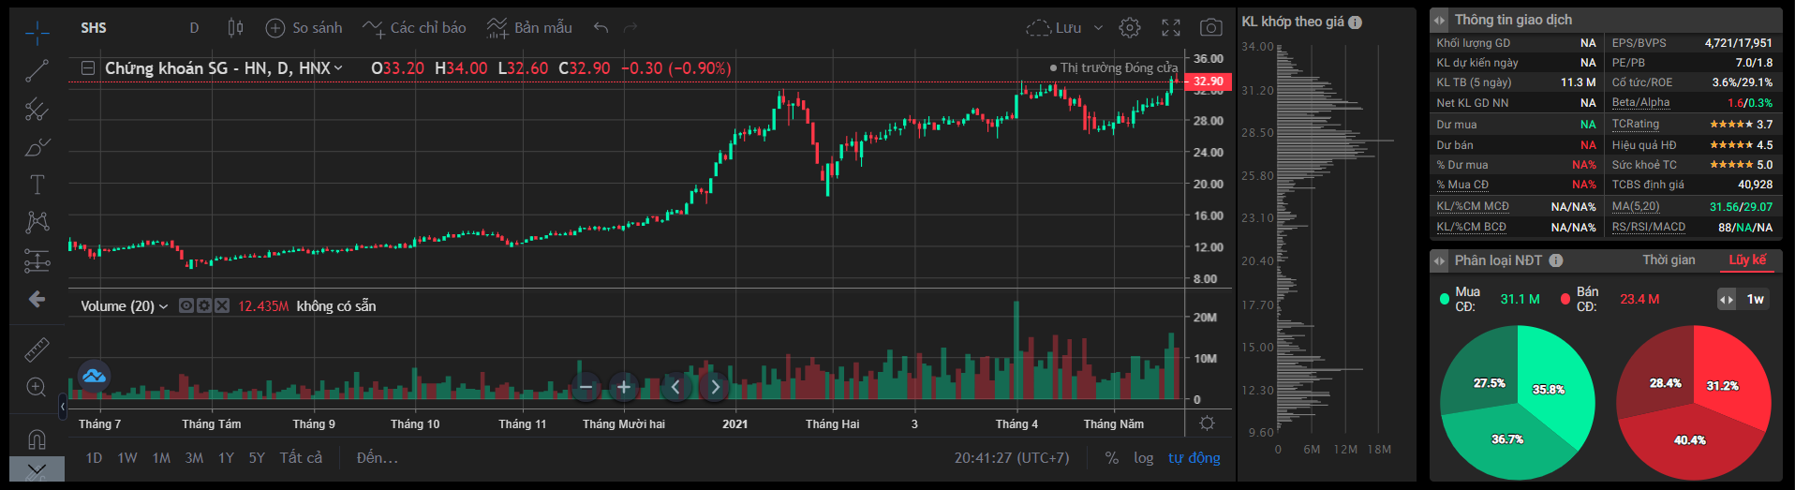Screen dimensions: 1795x490
Task: Select the crosshair cursor tool
Action: pyautogui.click(x=37, y=33)
